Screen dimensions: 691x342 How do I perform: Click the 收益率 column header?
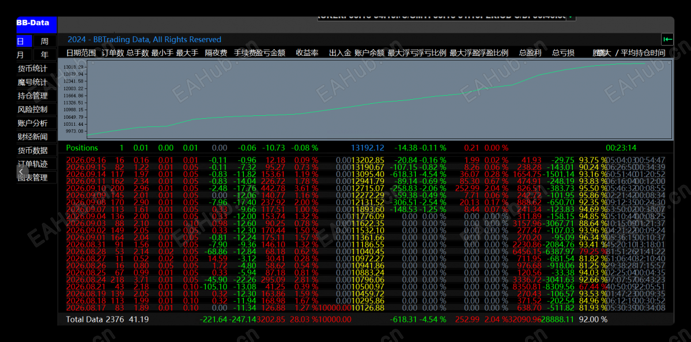[307, 53]
